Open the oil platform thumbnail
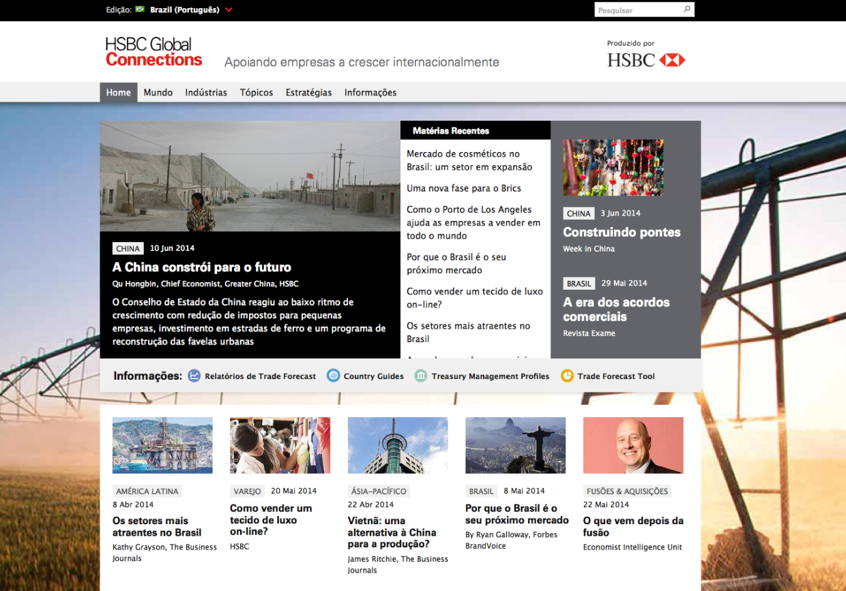 [x=162, y=445]
